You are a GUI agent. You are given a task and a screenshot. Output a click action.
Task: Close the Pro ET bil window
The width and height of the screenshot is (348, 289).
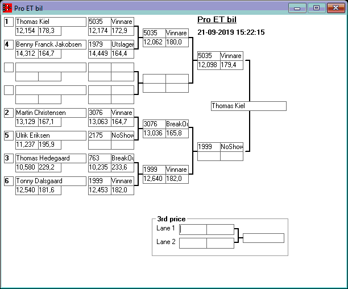334,8
